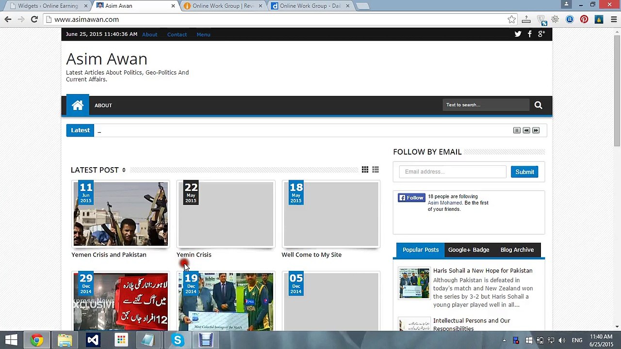The image size is (621, 349).
Task: Reload the current page
Action: (34, 19)
